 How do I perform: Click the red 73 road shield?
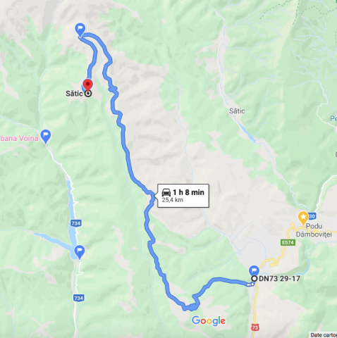point(255,327)
